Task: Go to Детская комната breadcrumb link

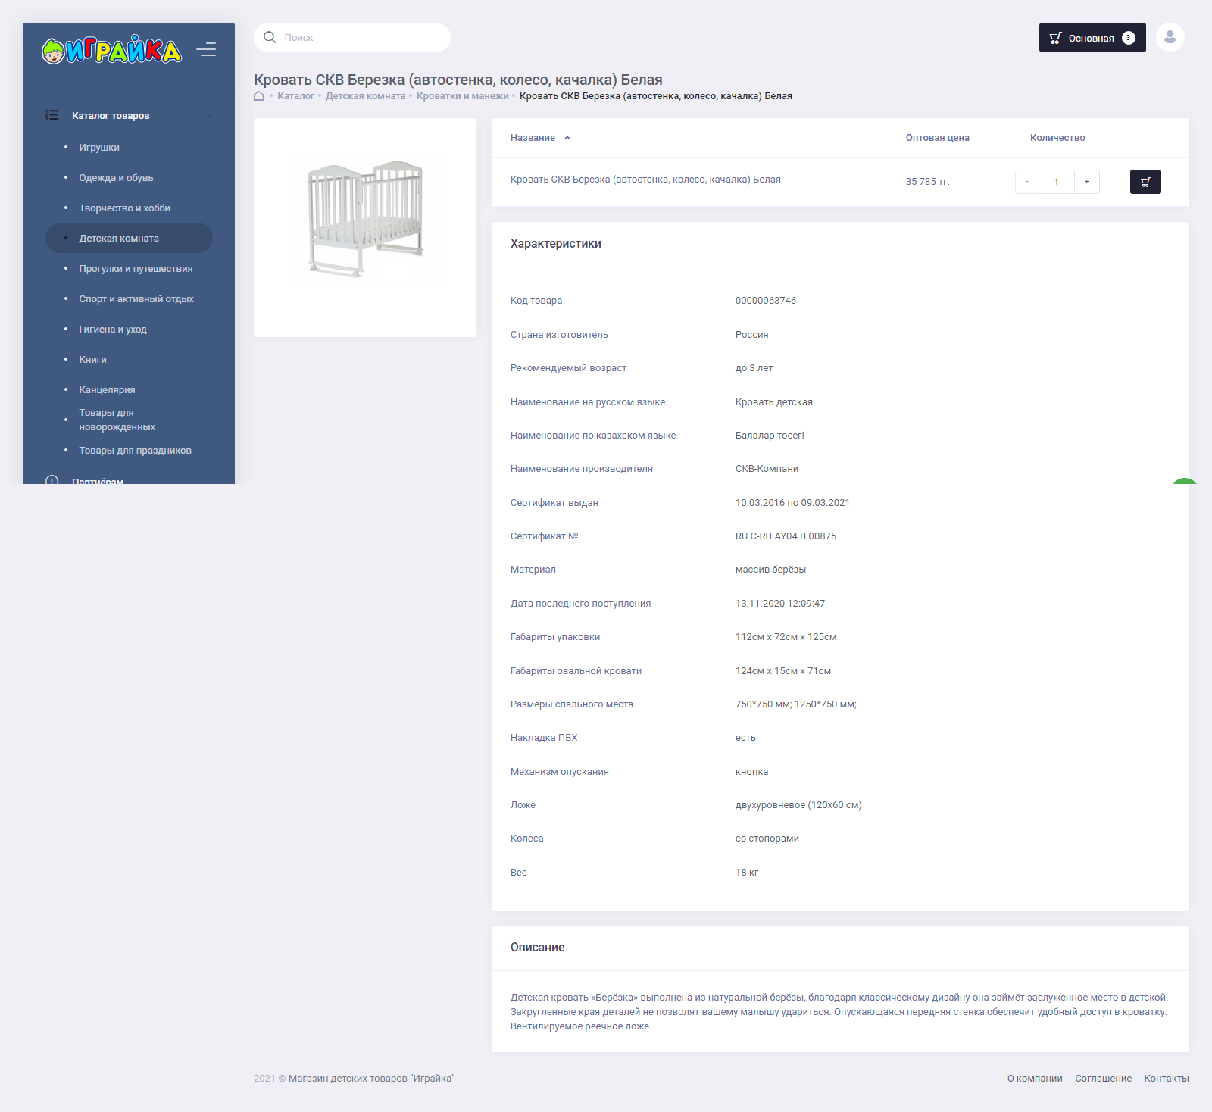Action: 366,96
